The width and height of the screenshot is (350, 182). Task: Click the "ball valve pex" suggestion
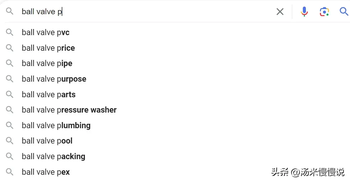click(46, 172)
